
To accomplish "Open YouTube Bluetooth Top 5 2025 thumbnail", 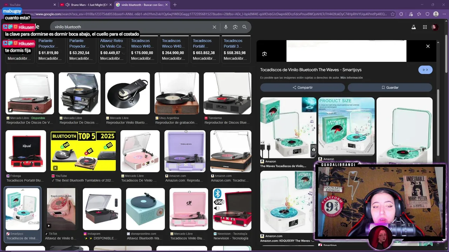I will pos(83,151).
